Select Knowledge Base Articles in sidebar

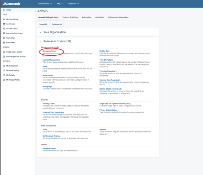16,56
